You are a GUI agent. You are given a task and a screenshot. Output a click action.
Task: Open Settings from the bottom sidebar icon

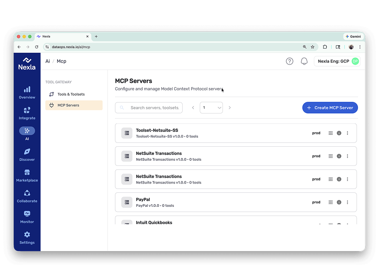pos(27,237)
